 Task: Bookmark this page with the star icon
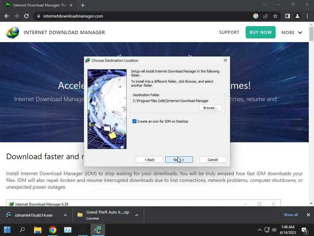pyautogui.click(x=275, y=16)
